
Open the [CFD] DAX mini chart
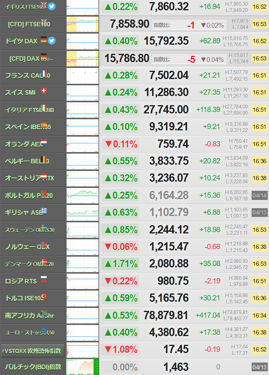pos(82,59)
